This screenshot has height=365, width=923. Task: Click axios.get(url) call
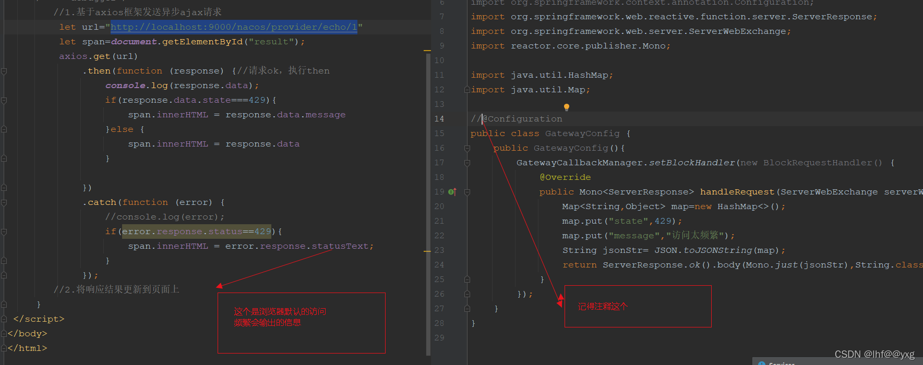[98, 56]
